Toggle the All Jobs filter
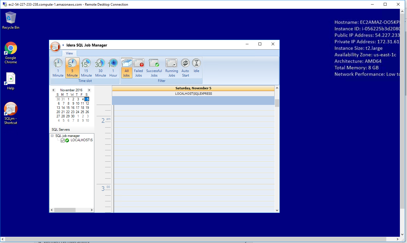The height and width of the screenshot is (243, 407). coord(126,68)
